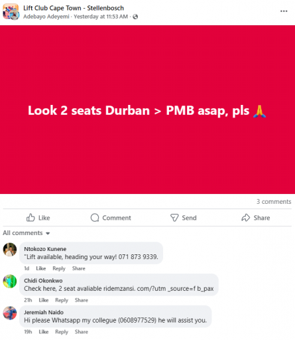The image size is (295, 340).
Task: Click the globe public-audience icon
Action: tap(135, 17)
